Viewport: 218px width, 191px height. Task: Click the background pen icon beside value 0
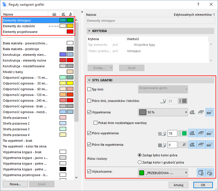pos(162,145)
